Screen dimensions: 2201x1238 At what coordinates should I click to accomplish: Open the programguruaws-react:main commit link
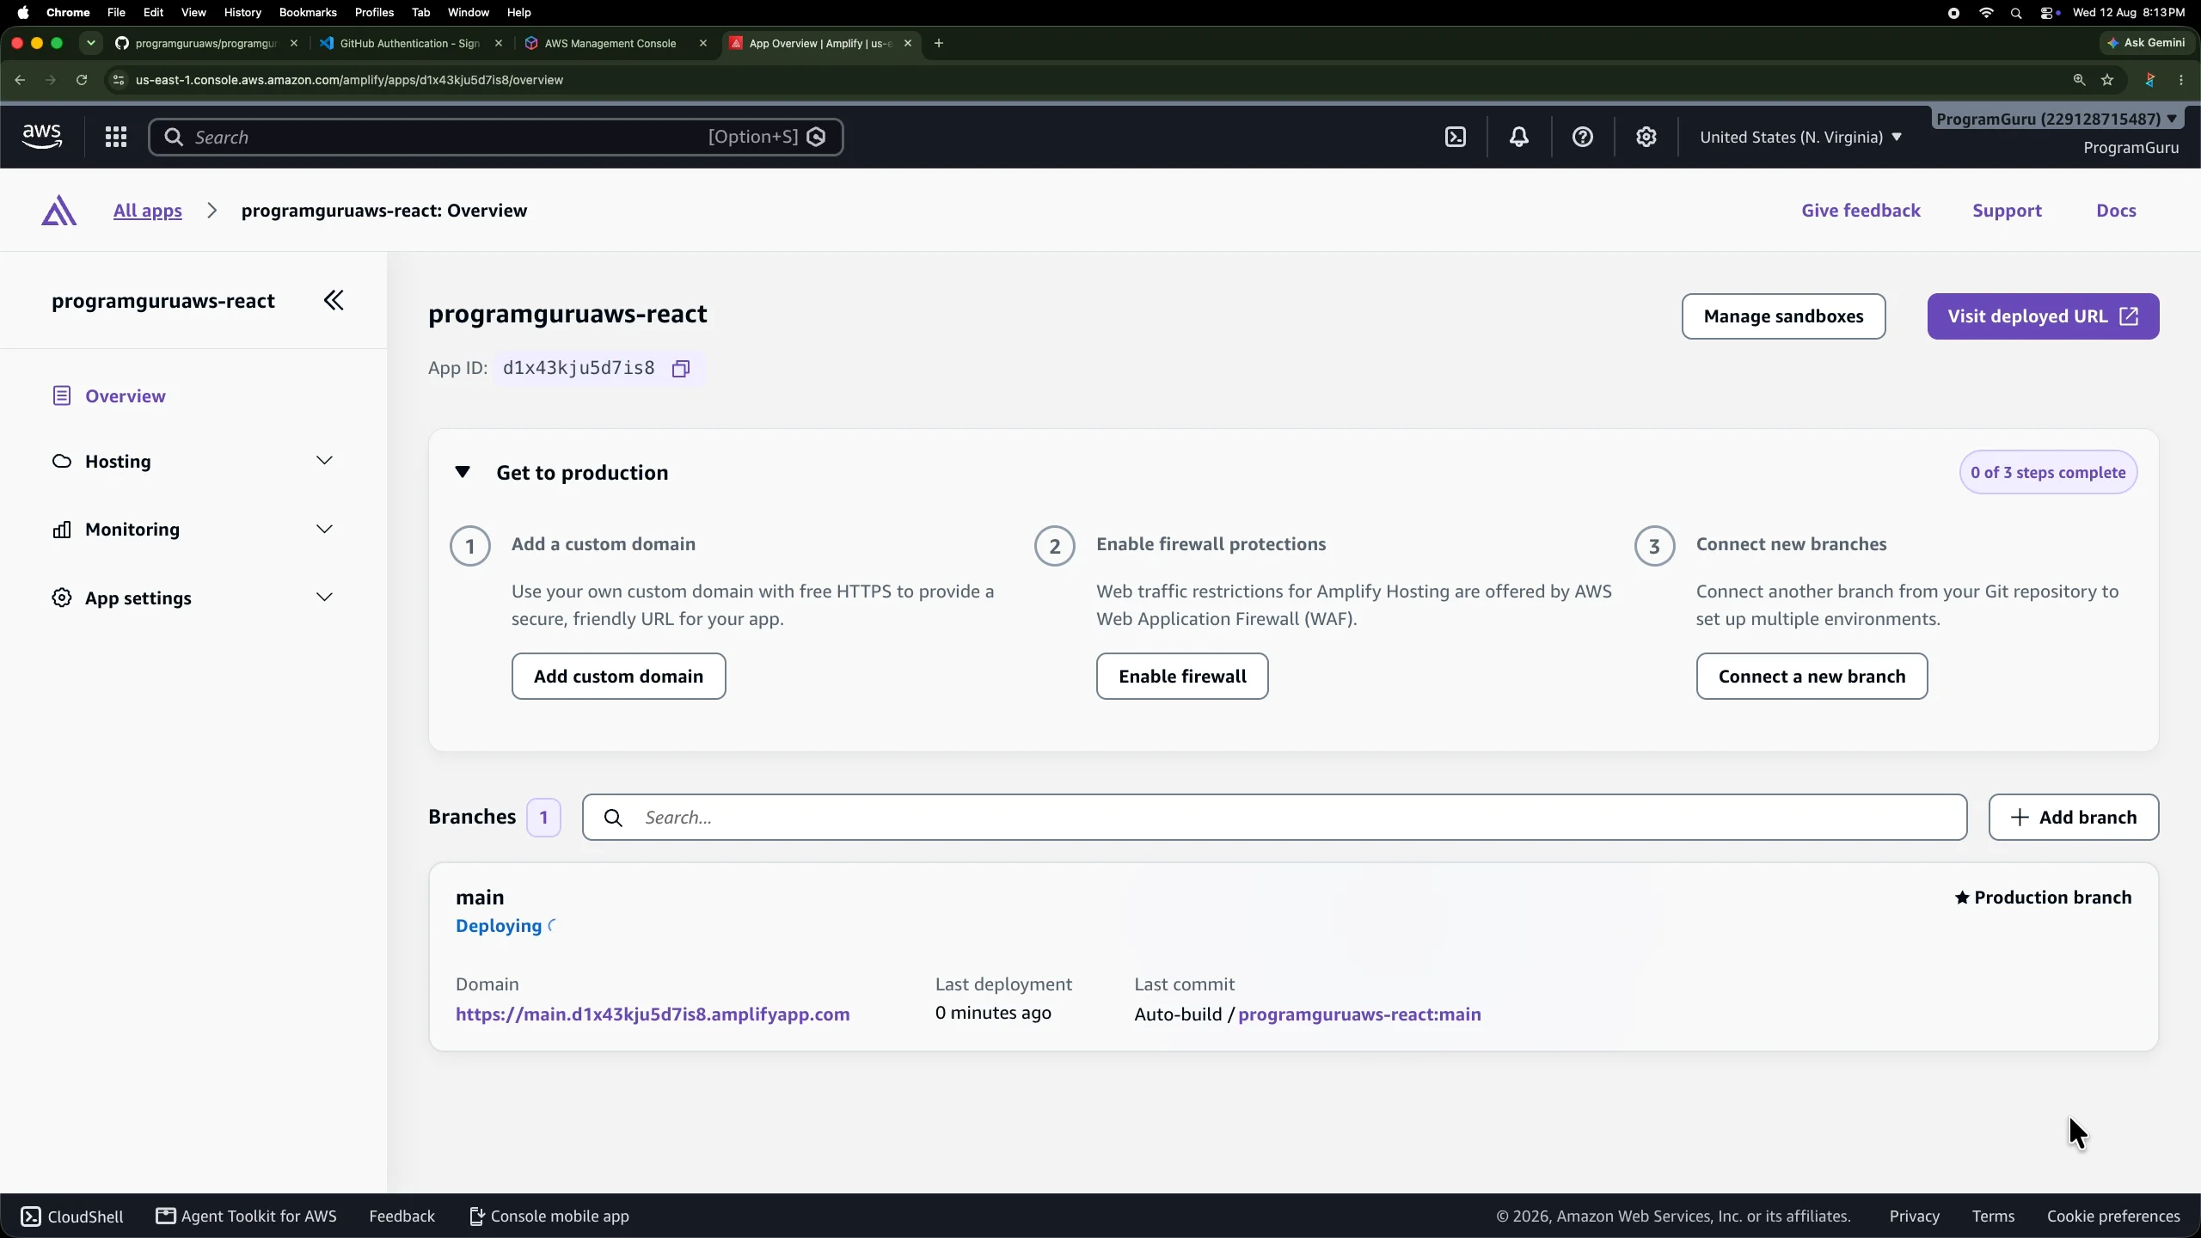coord(1359,1014)
